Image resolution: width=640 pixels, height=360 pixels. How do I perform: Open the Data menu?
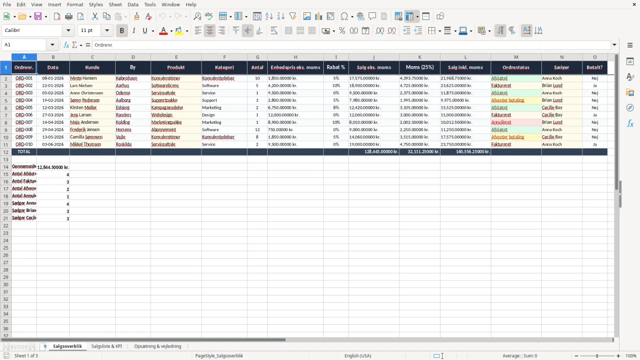(x=133, y=4)
